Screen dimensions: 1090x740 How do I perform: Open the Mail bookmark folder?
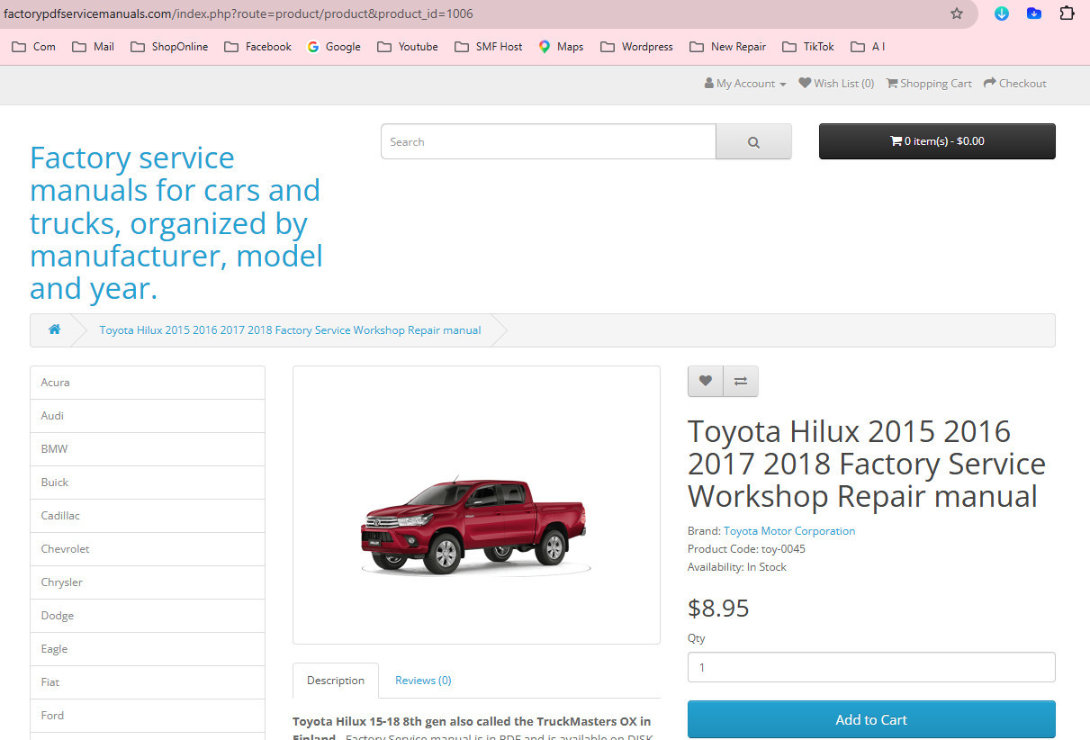93,47
